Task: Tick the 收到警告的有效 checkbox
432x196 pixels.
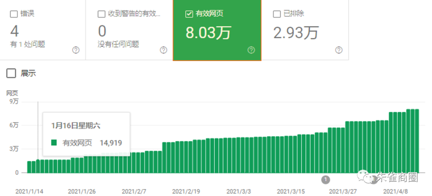Action: point(101,14)
